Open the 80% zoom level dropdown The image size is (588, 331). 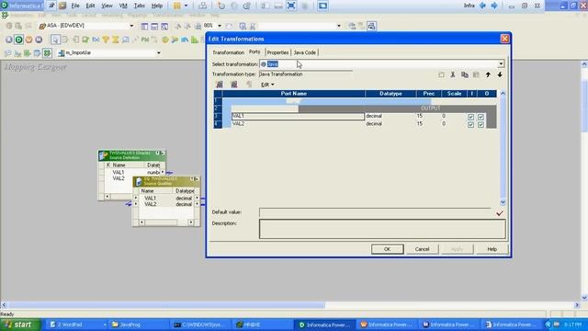click(220, 26)
